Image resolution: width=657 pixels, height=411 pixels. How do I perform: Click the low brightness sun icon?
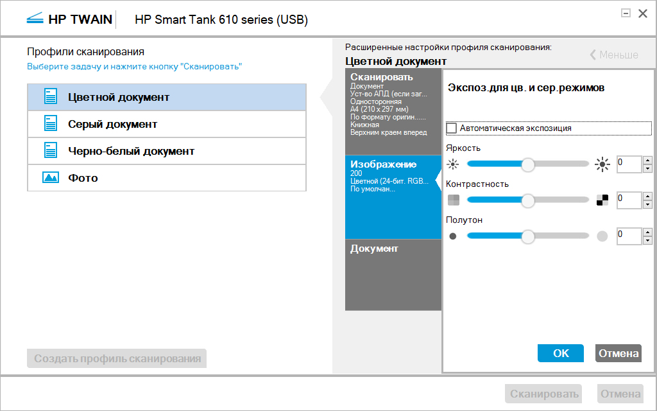pos(454,164)
